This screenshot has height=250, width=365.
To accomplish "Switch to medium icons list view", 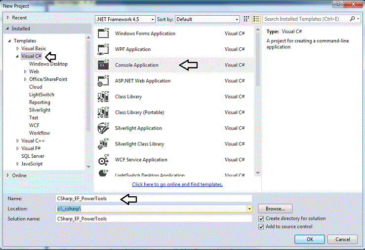I will point(256,19).
